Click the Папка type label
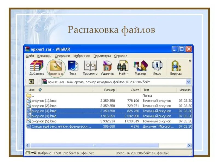 (147, 96)
